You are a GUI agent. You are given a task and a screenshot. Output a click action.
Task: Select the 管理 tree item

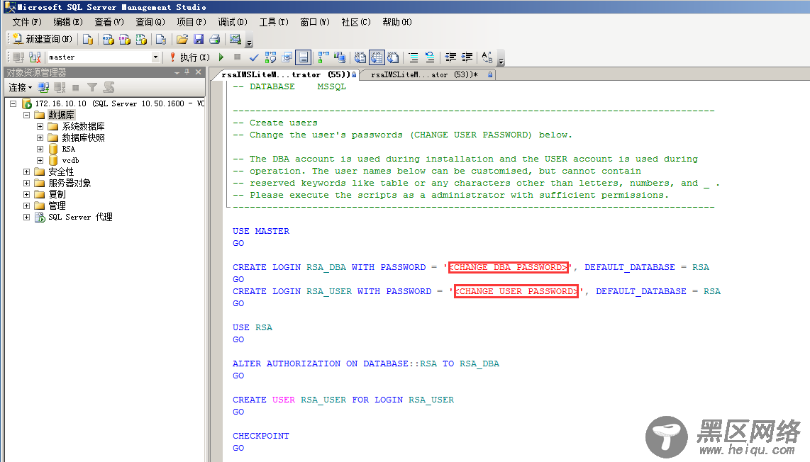coord(57,205)
